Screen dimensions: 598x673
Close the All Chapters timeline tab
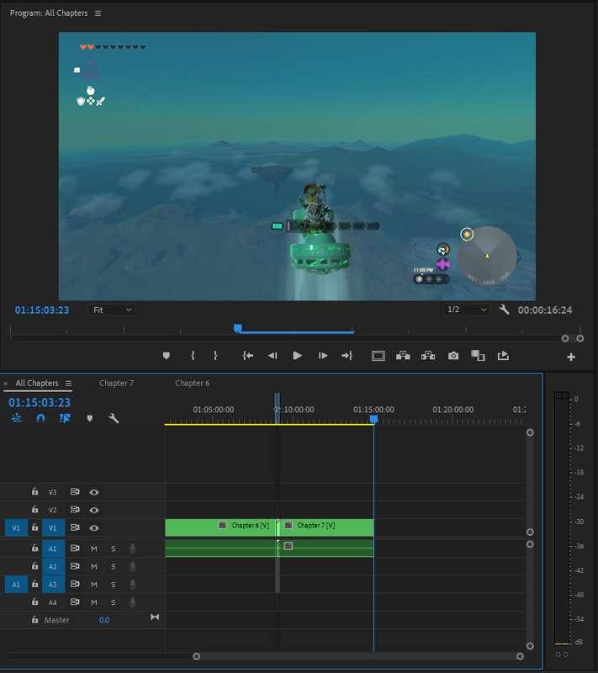point(6,384)
